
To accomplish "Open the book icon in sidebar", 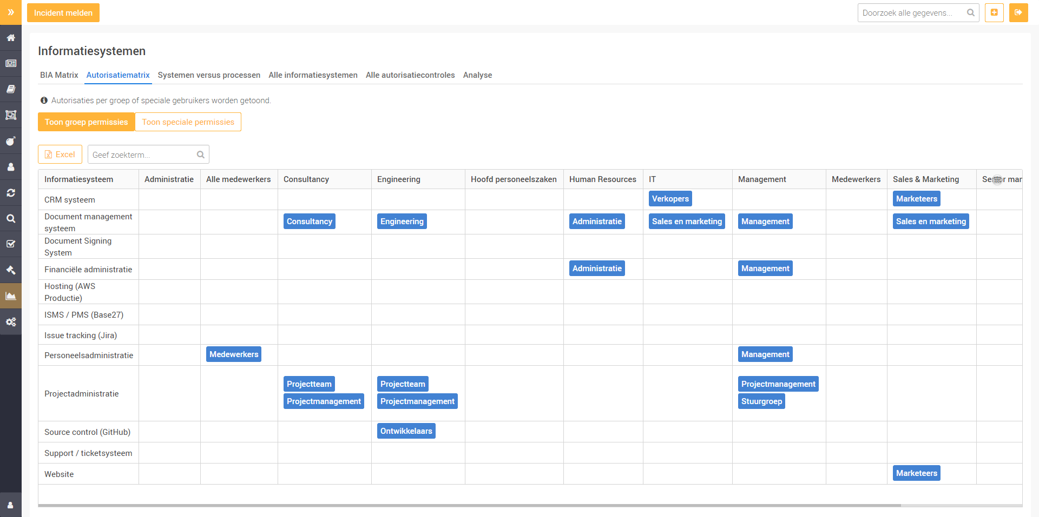I will pyautogui.click(x=11, y=89).
